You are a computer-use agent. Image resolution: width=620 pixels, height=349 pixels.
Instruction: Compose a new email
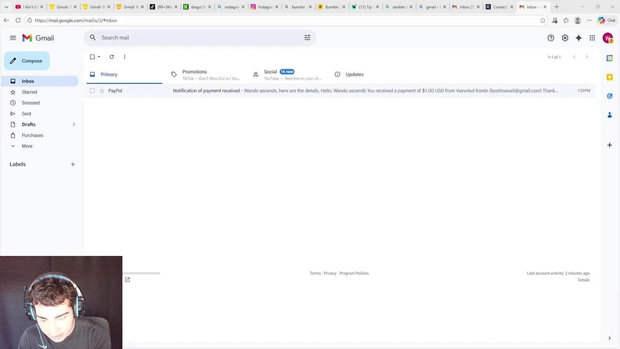tap(27, 61)
